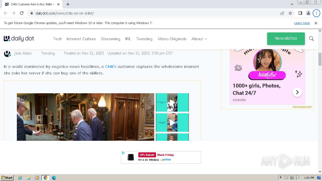
Task: Open Trending category tag link
Action: tap(48, 53)
